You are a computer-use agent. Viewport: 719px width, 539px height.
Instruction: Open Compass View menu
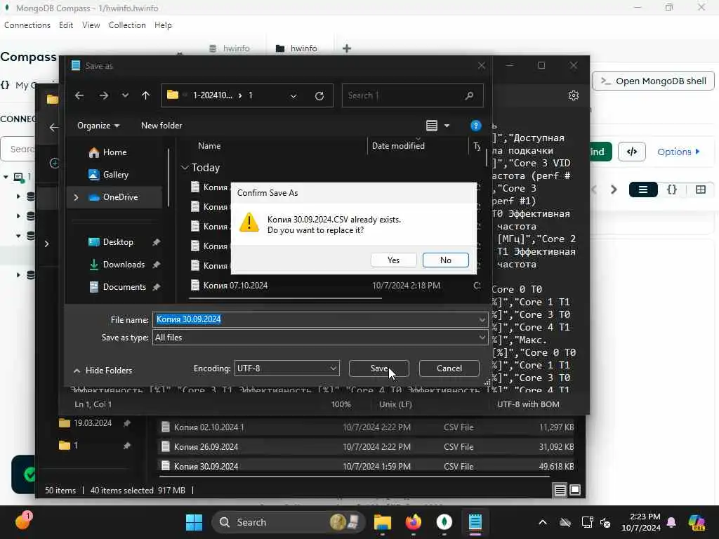pos(91,25)
